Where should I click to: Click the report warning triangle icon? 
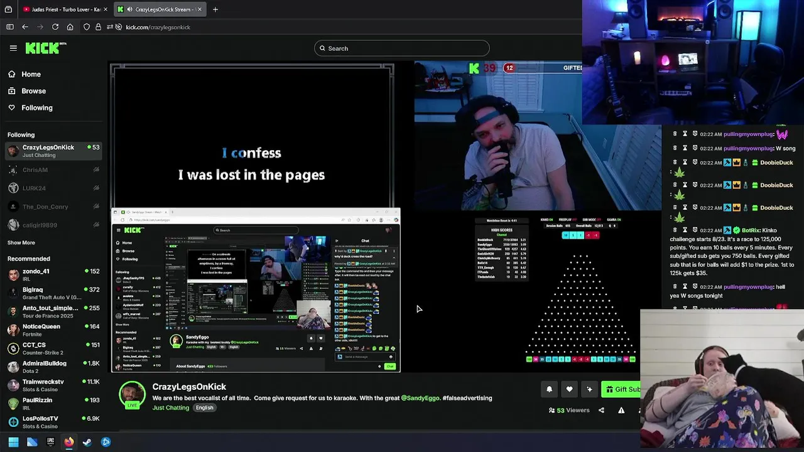pyautogui.click(x=621, y=411)
